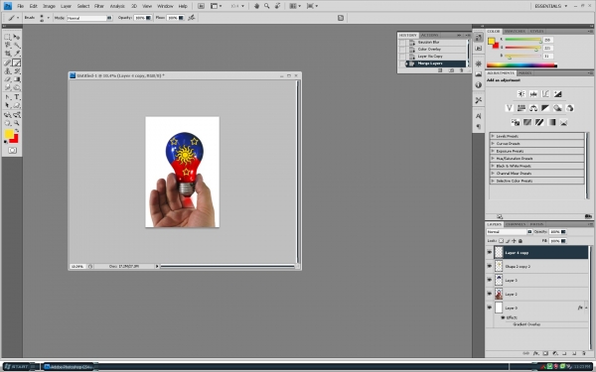
Task: Select the Dodge tool
Action: pyautogui.click(x=17, y=87)
